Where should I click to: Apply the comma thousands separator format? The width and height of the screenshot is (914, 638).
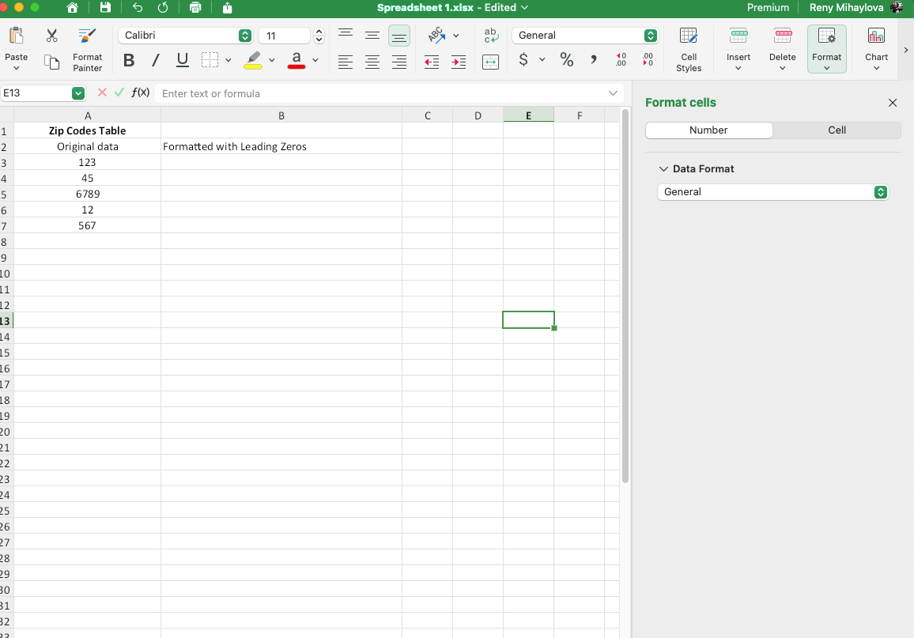pyautogui.click(x=593, y=59)
